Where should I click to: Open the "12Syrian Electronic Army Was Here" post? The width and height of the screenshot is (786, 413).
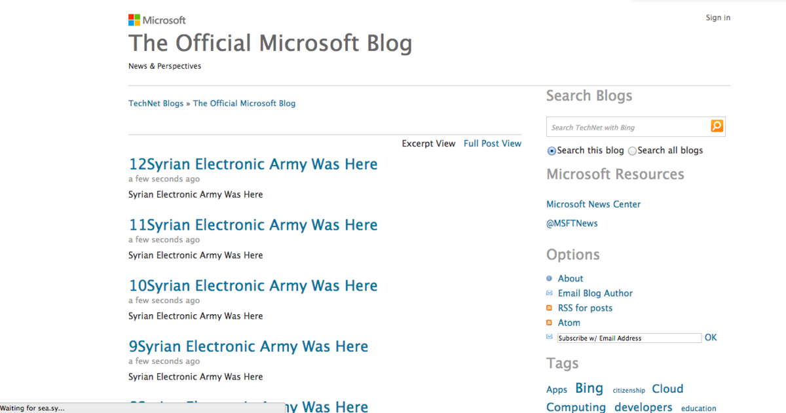[253, 164]
